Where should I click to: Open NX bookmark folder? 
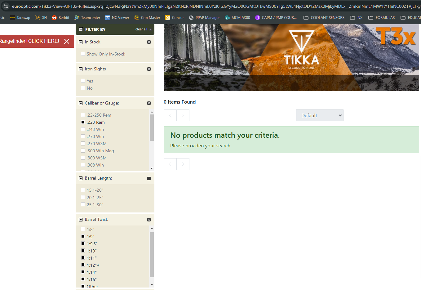click(356, 18)
